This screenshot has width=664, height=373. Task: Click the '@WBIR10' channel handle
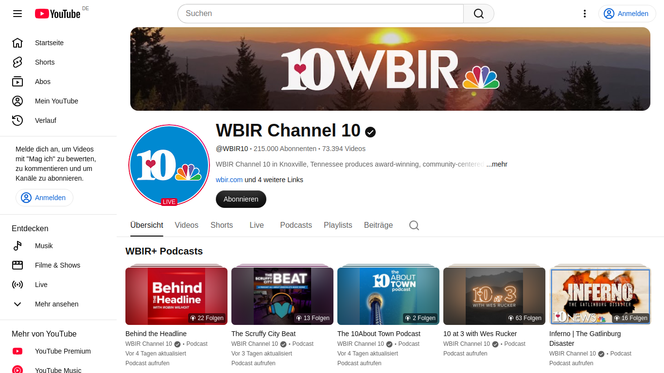tap(232, 149)
